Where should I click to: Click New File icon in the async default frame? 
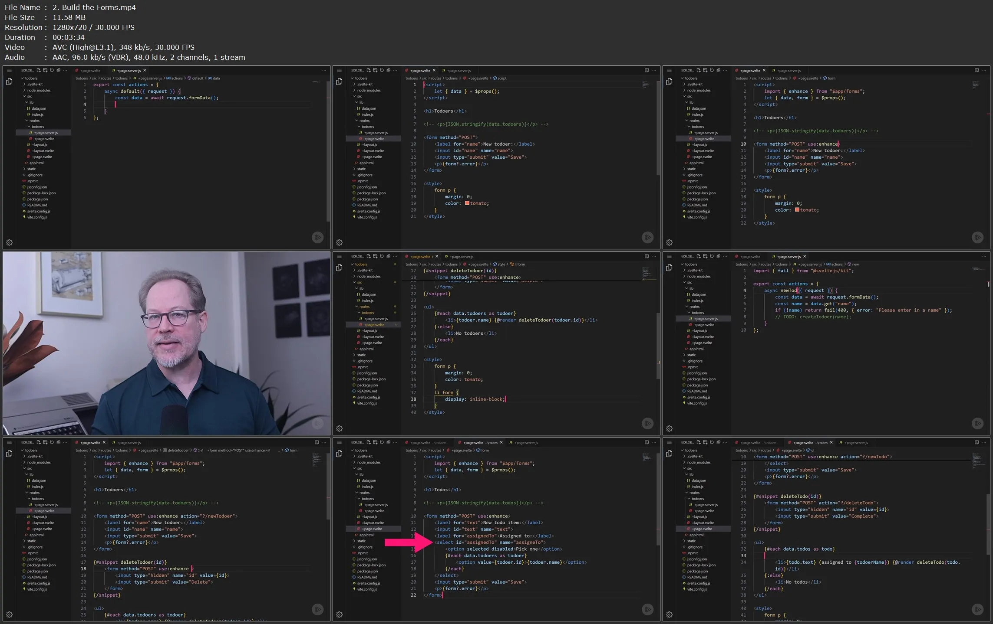click(x=39, y=70)
